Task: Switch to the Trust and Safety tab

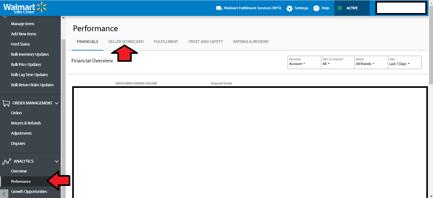Action: pyautogui.click(x=206, y=42)
